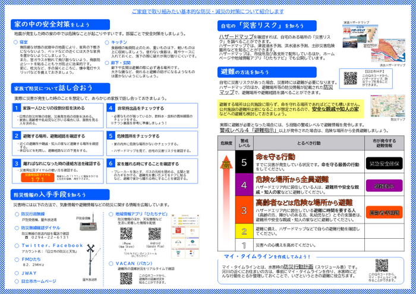Select the FMひたち circle bullet

[x=17, y=260]
